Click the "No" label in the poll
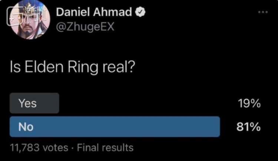Image resolution: width=278 pixels, height=161 pixels. click(x=26, y=127)
